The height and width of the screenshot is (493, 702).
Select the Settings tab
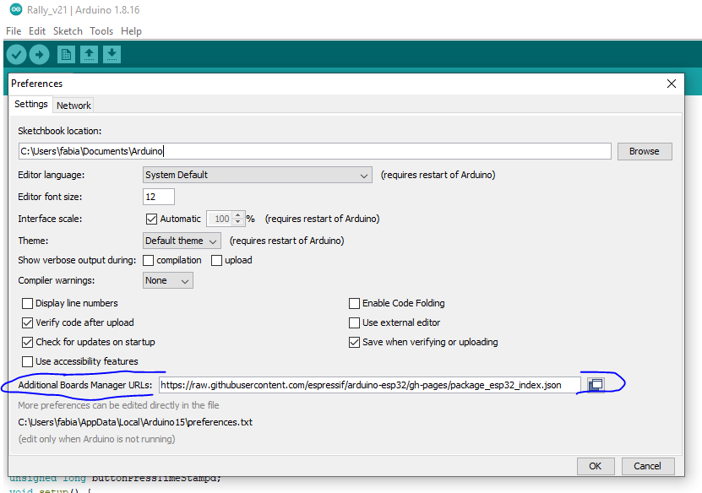point(31,104)
